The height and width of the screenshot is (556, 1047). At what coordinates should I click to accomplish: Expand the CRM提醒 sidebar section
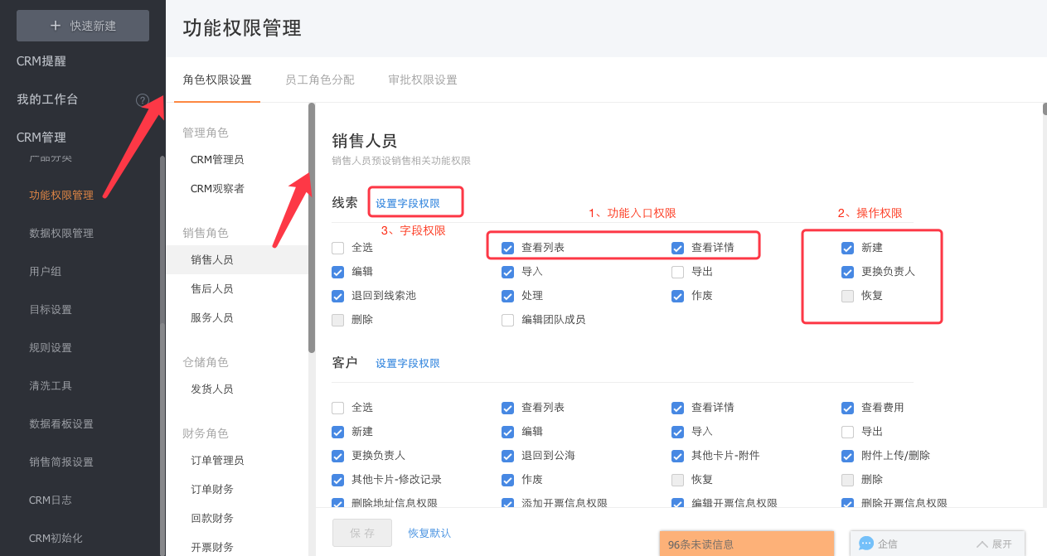[x=41, y=61]
